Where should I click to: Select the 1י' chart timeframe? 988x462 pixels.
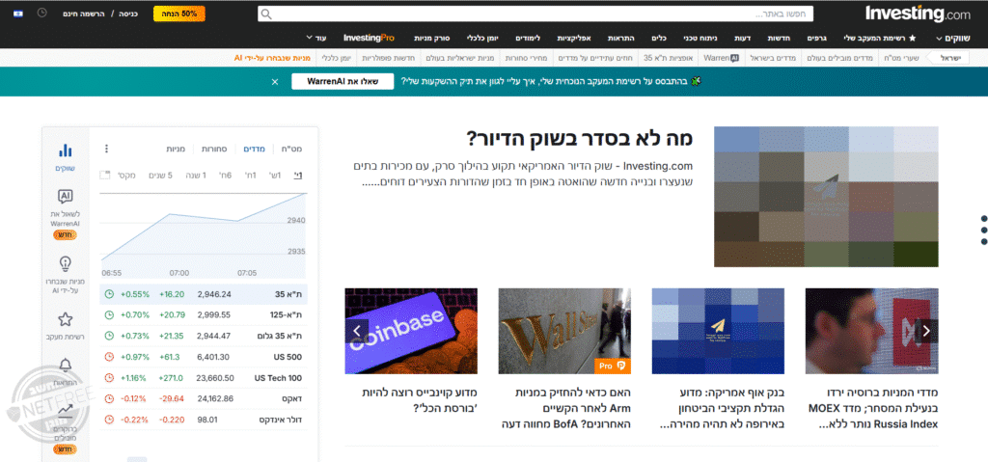297,176
